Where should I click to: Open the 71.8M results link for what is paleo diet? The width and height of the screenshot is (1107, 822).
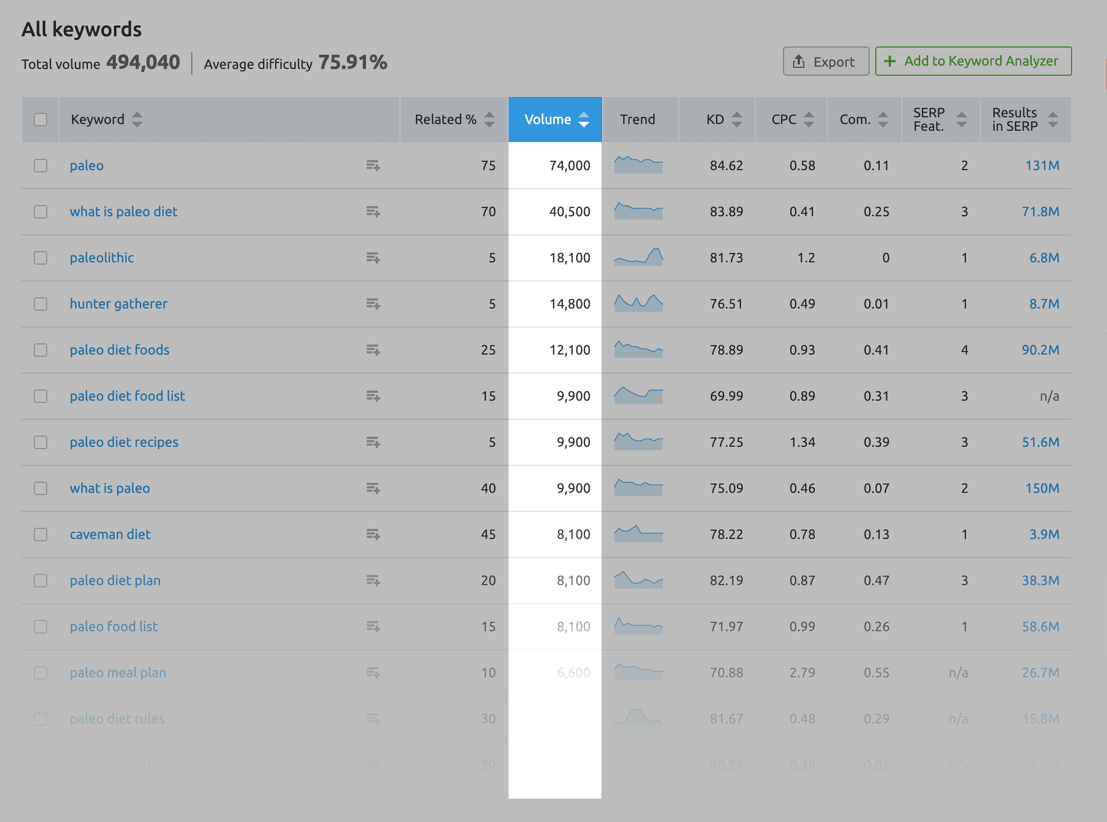tap(1041, 211)
